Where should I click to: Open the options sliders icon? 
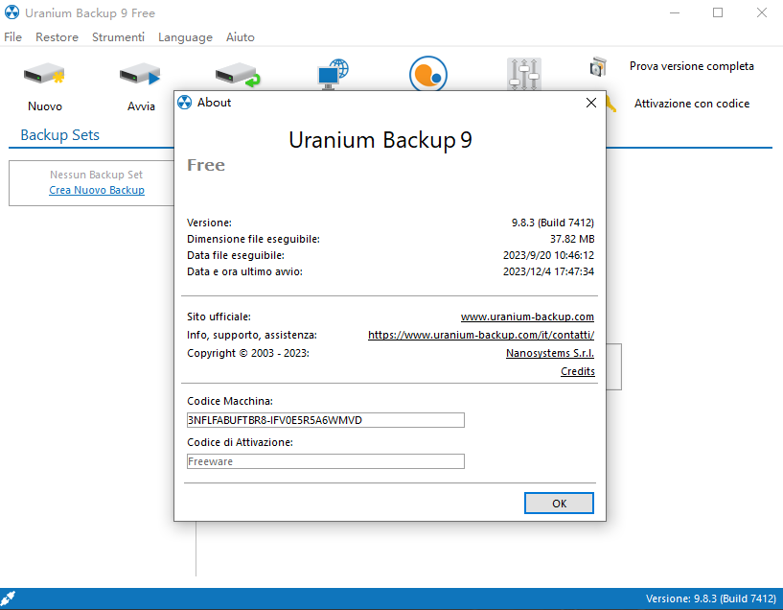pos(523,75)
